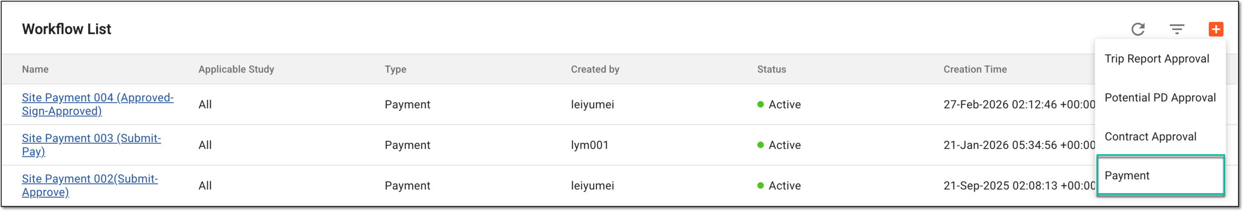Viewport: 1243px width, 211px height.
Task: Choose Potential PD Approval option
Action: [1160, 98]
